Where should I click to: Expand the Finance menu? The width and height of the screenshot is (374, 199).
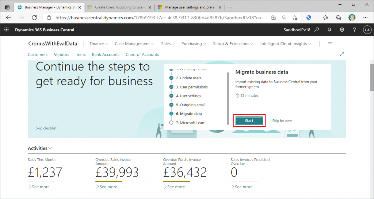pyautogui.click(x=99, y=44)
